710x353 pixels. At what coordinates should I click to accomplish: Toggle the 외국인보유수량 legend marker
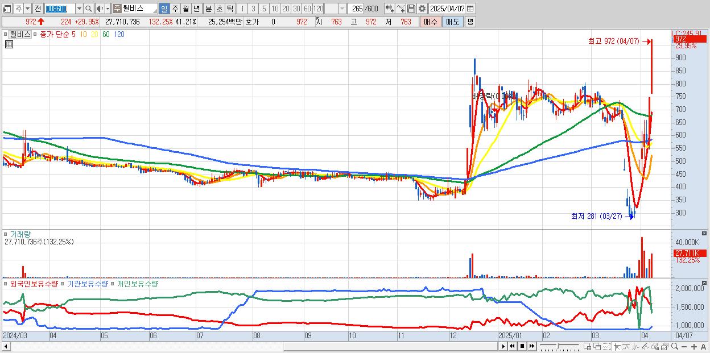(x=6, y=283)
